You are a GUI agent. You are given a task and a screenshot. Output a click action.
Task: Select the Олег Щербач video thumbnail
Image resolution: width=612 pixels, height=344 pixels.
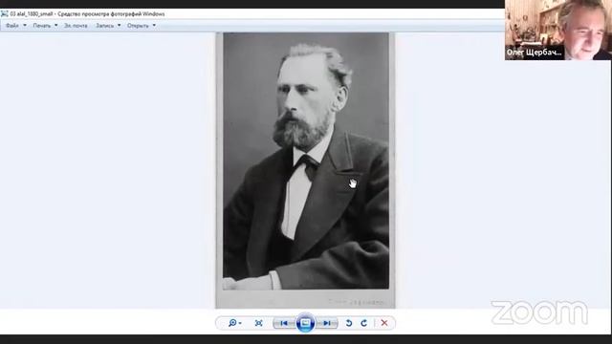coord(558,30)
